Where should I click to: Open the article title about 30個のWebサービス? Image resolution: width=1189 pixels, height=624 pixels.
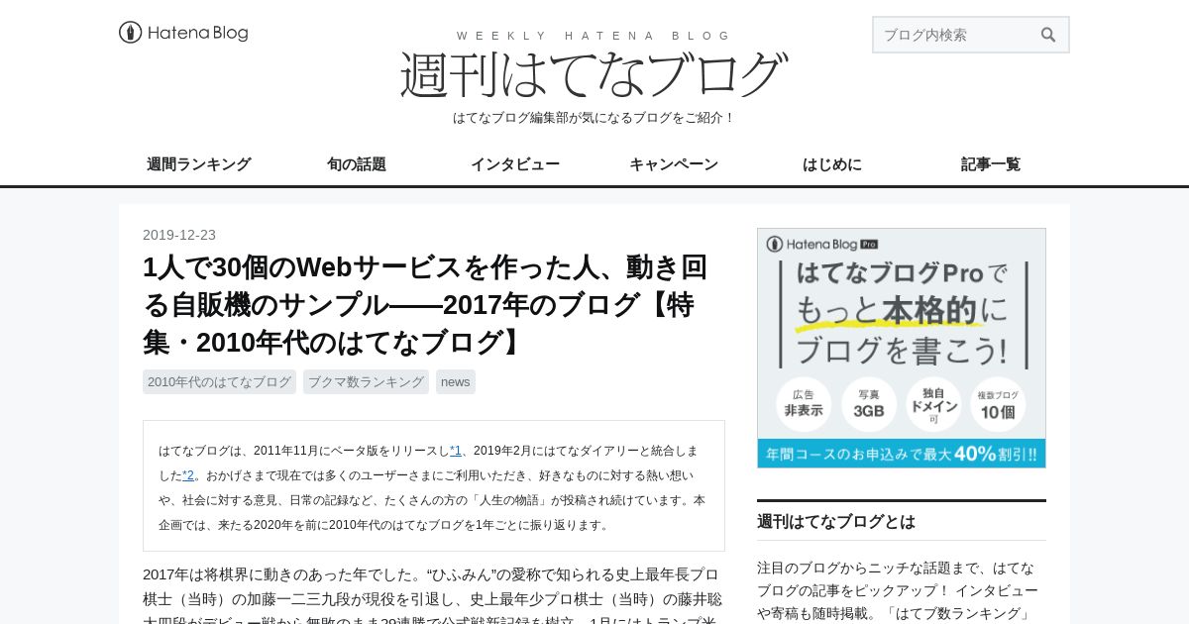(x=426, y=305)
